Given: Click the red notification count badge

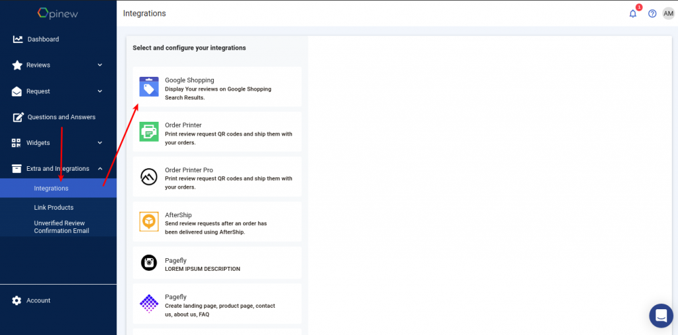Looking at the screenshot, I should click(639, 7).
